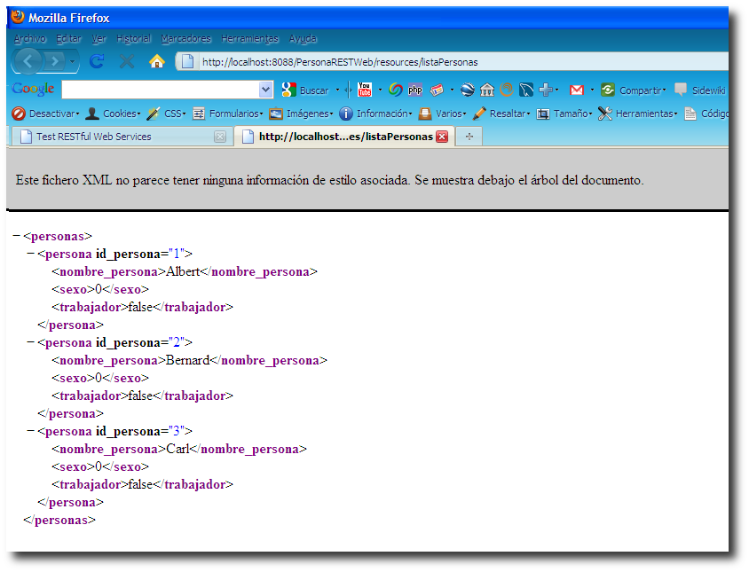The height and width of the screenshot is (572, 749).
Task: Click the blue plus toolbar icon
Action: click(x=546, y=90)
